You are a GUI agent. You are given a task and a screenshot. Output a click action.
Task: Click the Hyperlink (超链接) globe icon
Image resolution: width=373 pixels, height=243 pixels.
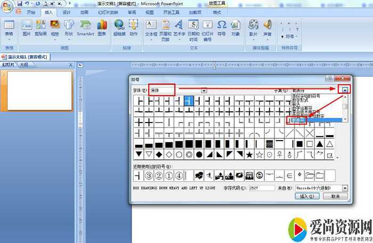pos(119,27)
